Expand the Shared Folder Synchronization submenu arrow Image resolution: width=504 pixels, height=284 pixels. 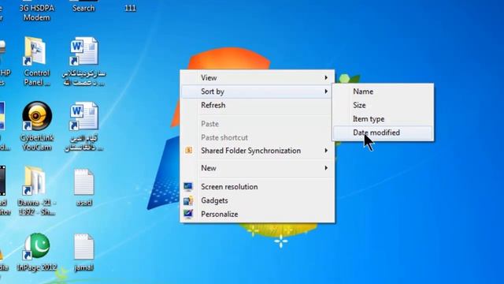click(x=326, y=151)
